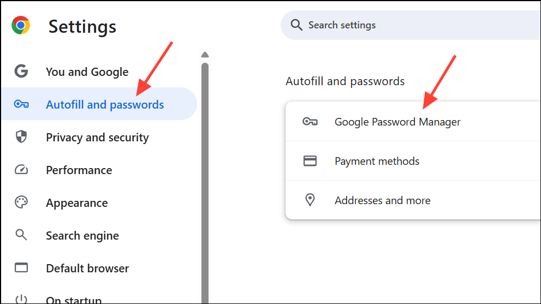541x304 pixels.
Task: Click the key icon beside Google Password Manager
Action: [x=310, y=122]
